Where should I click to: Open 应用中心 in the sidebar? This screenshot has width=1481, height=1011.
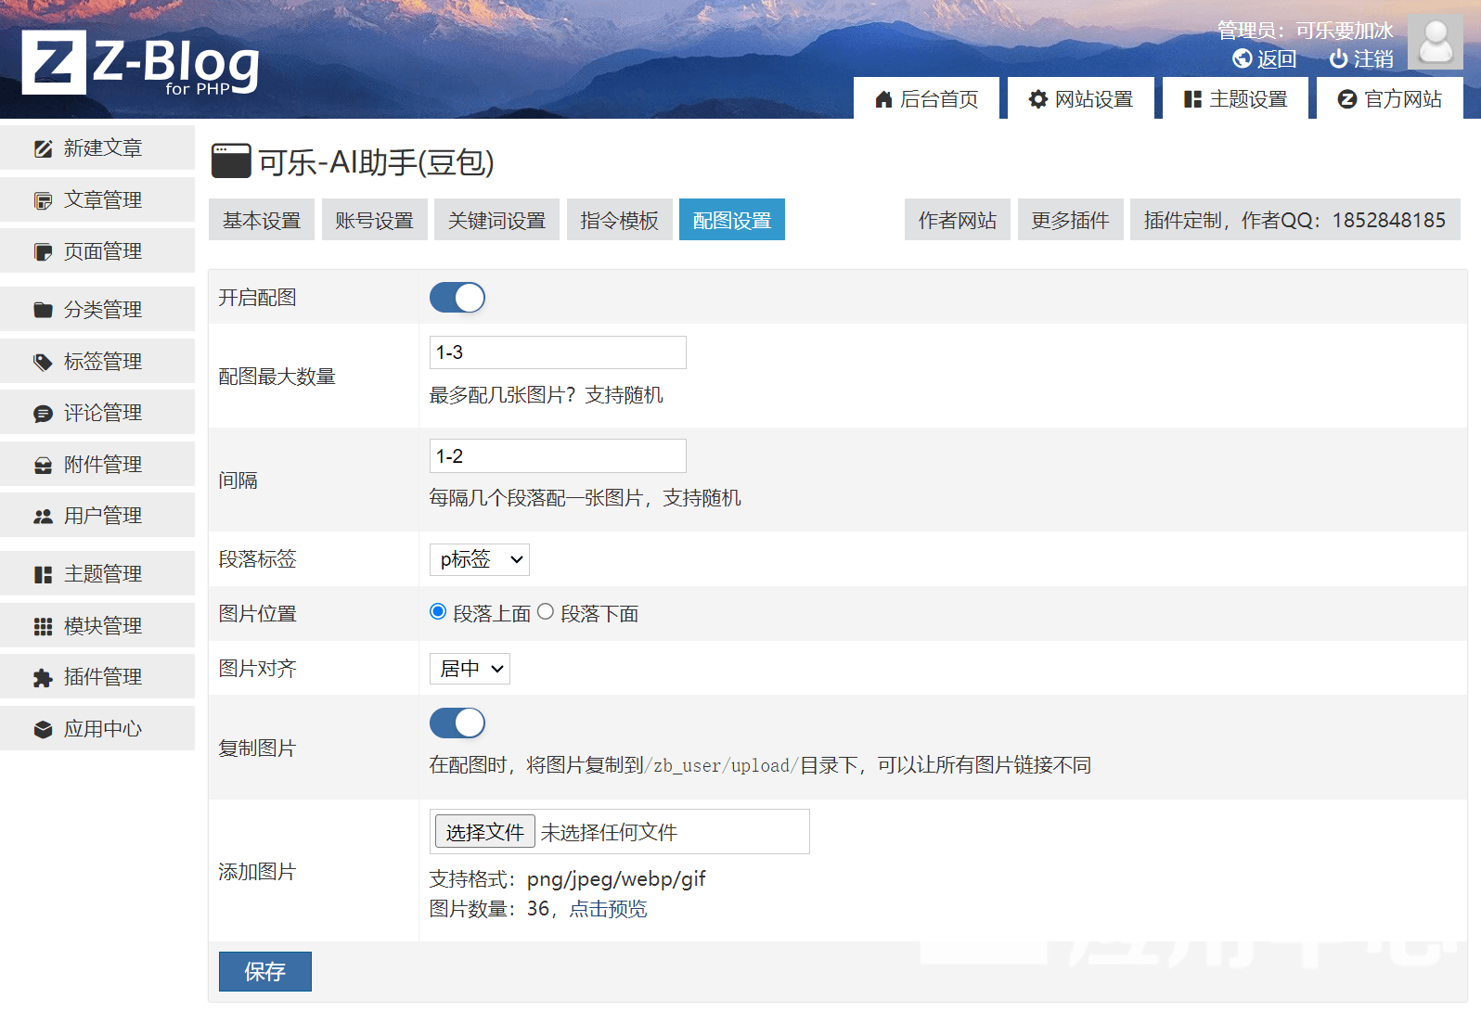coord(97,729)
